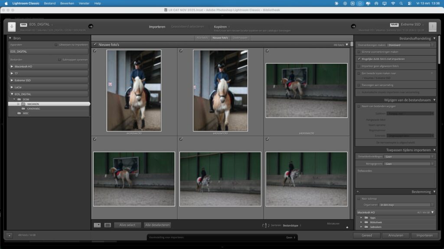Expand the Macintosh HD source volume
Viewport: 444px width, 249px height.
click(x=12, y=67)
